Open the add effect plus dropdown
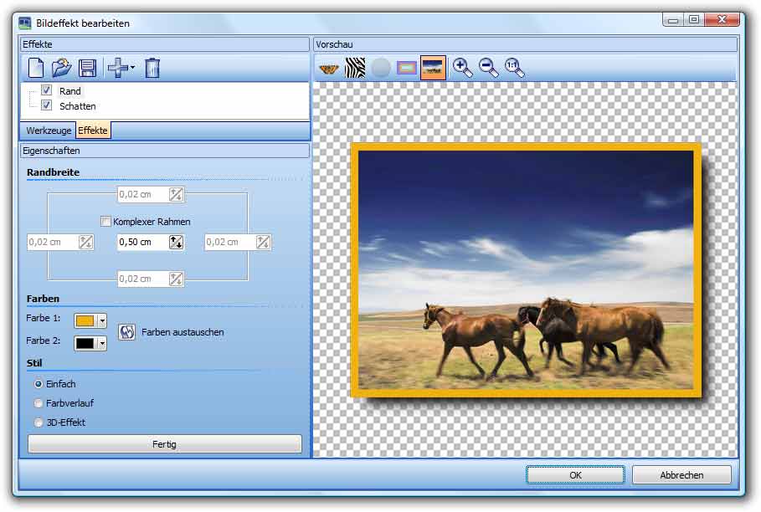 pyautogui.click(x=131, y=69)
